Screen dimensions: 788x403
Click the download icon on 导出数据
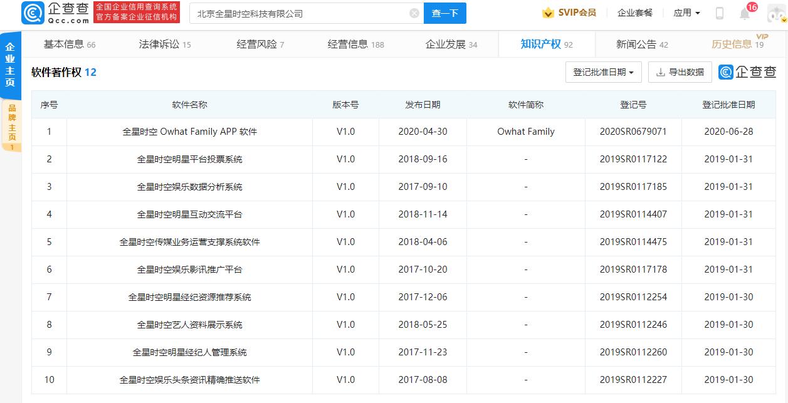pos(661,71)
